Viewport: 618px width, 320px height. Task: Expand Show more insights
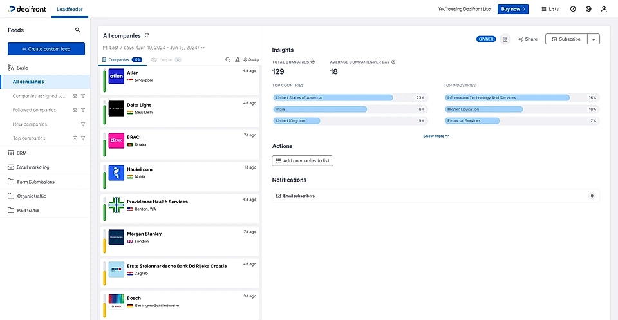[x=436, y=136]
